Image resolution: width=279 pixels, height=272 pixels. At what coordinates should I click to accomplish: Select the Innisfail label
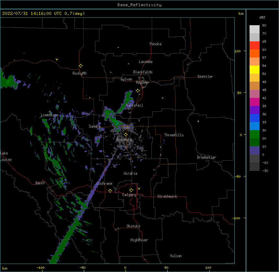[x=134, y=105]
